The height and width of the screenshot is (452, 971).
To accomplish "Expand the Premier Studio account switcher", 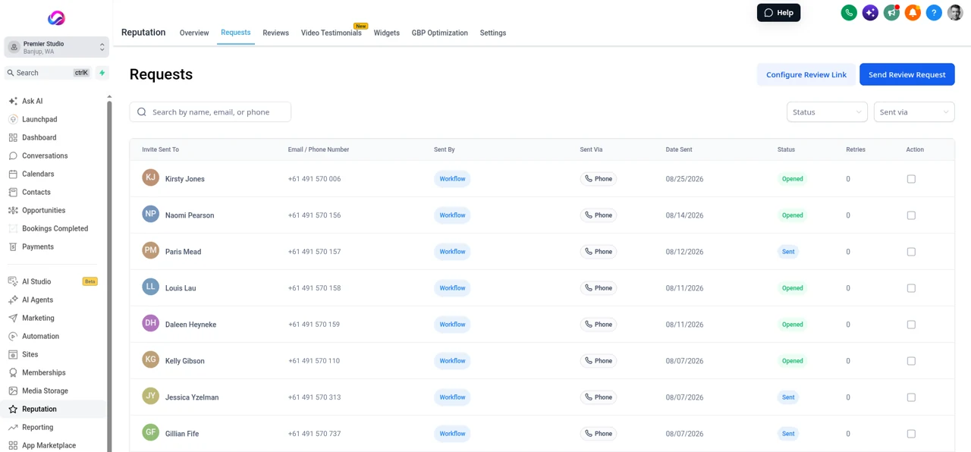I will point(56,47).
